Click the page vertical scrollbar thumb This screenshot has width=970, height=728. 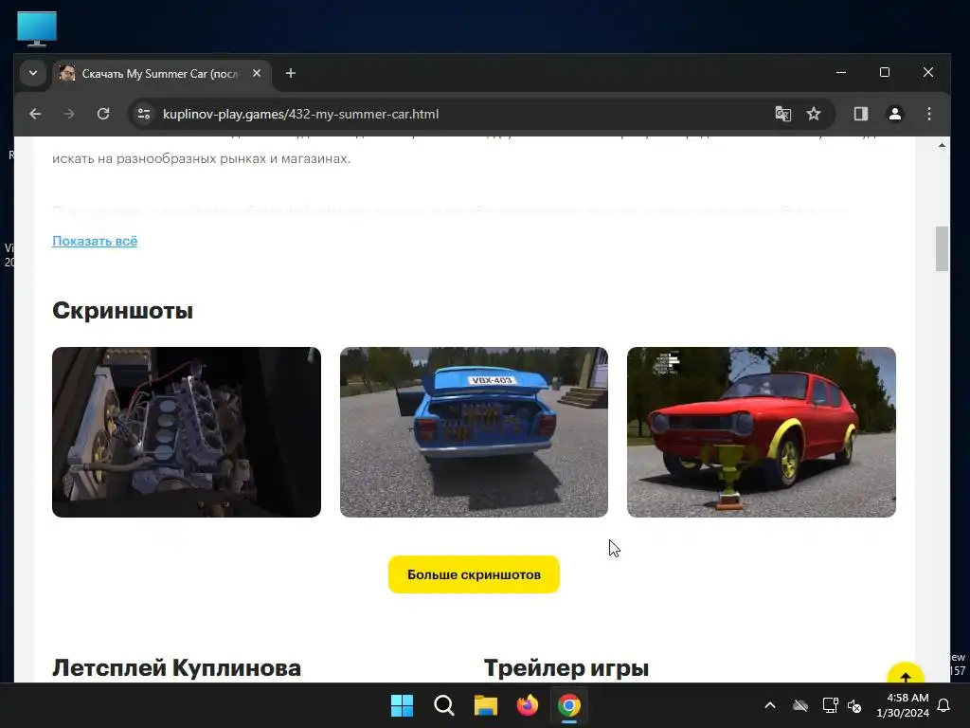(942, 249)
